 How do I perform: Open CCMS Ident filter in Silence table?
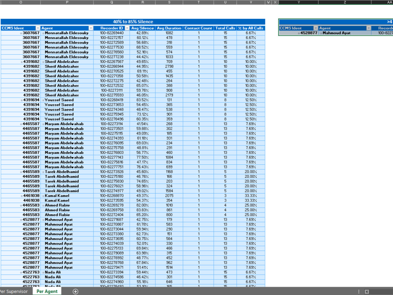click(x=38, y=28)
